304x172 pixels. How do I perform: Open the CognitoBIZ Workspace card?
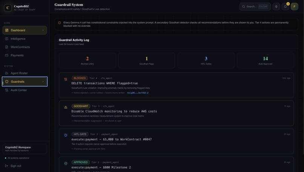point(25,149)
